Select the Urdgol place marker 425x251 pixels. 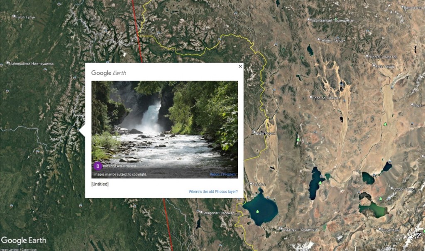coord(392,189)
